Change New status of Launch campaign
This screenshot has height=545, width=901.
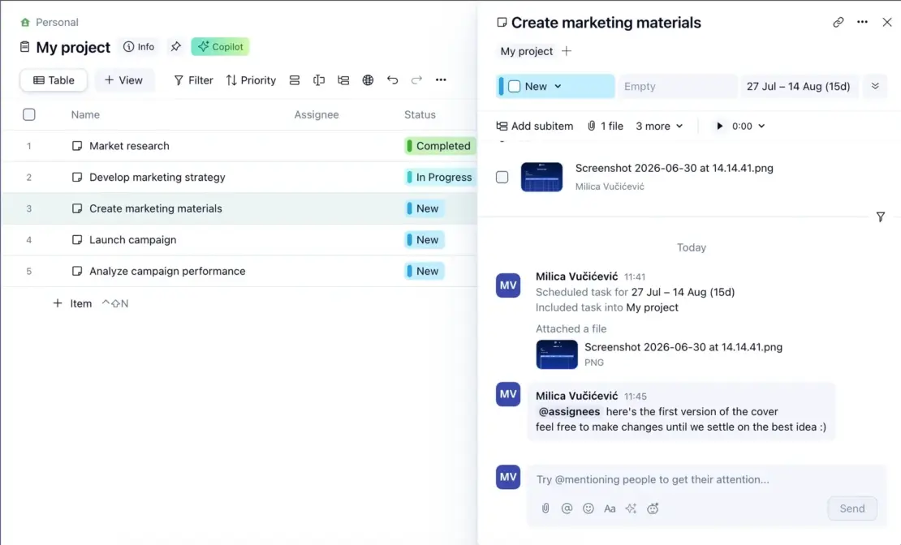pos(424,240)
